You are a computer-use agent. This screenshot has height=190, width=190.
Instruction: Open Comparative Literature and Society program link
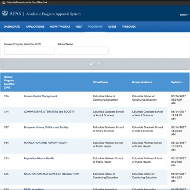[x=49, y=112]
